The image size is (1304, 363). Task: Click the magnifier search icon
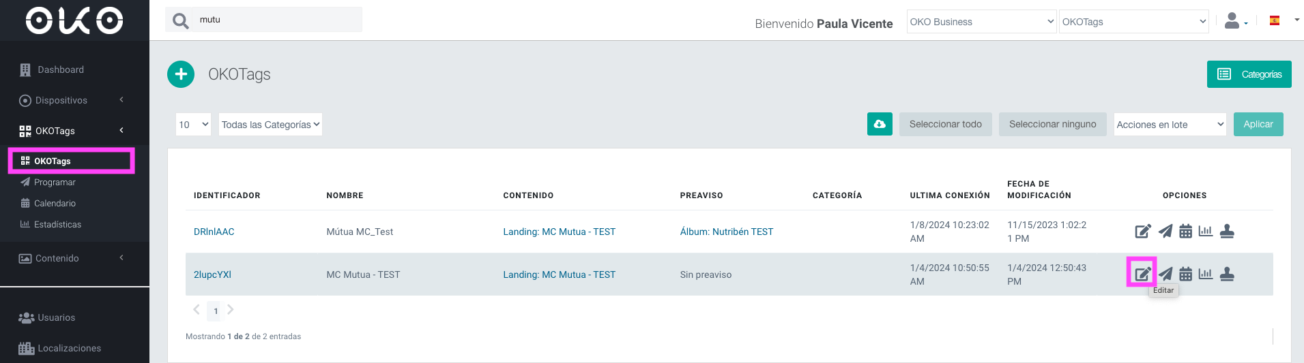coord(181,20)
